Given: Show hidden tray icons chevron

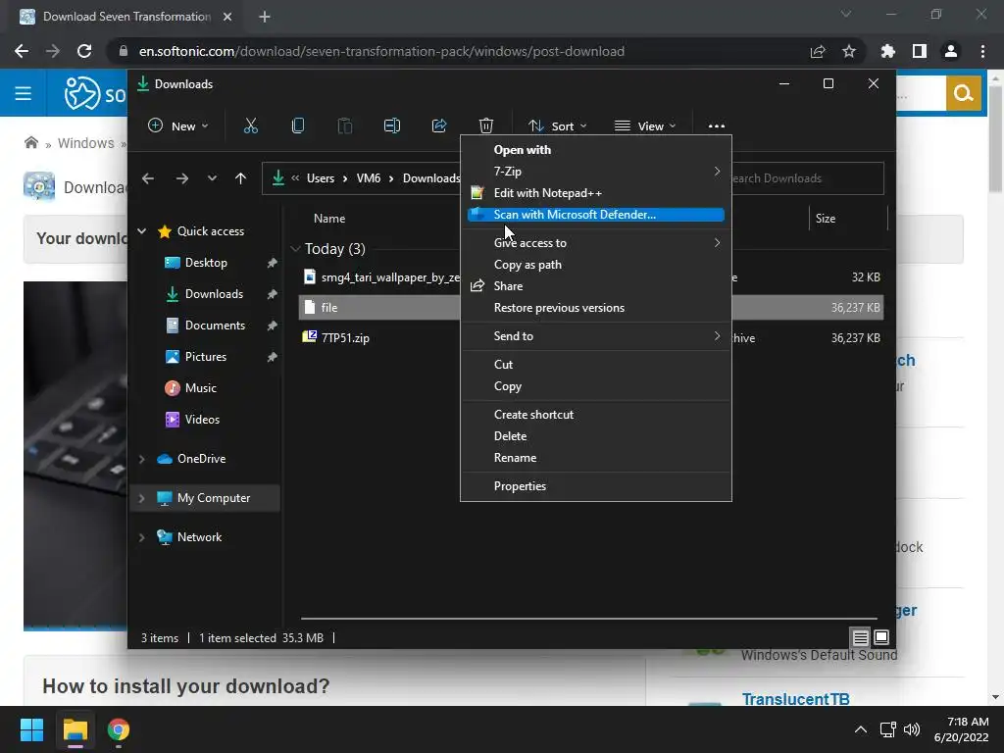Looking at the screenshot, I should pos(861,729).
